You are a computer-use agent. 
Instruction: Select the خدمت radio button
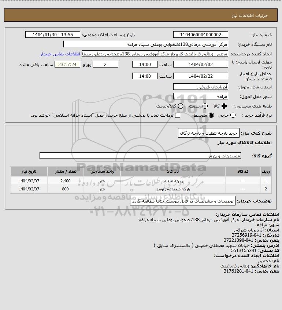[x=205, y=106]
